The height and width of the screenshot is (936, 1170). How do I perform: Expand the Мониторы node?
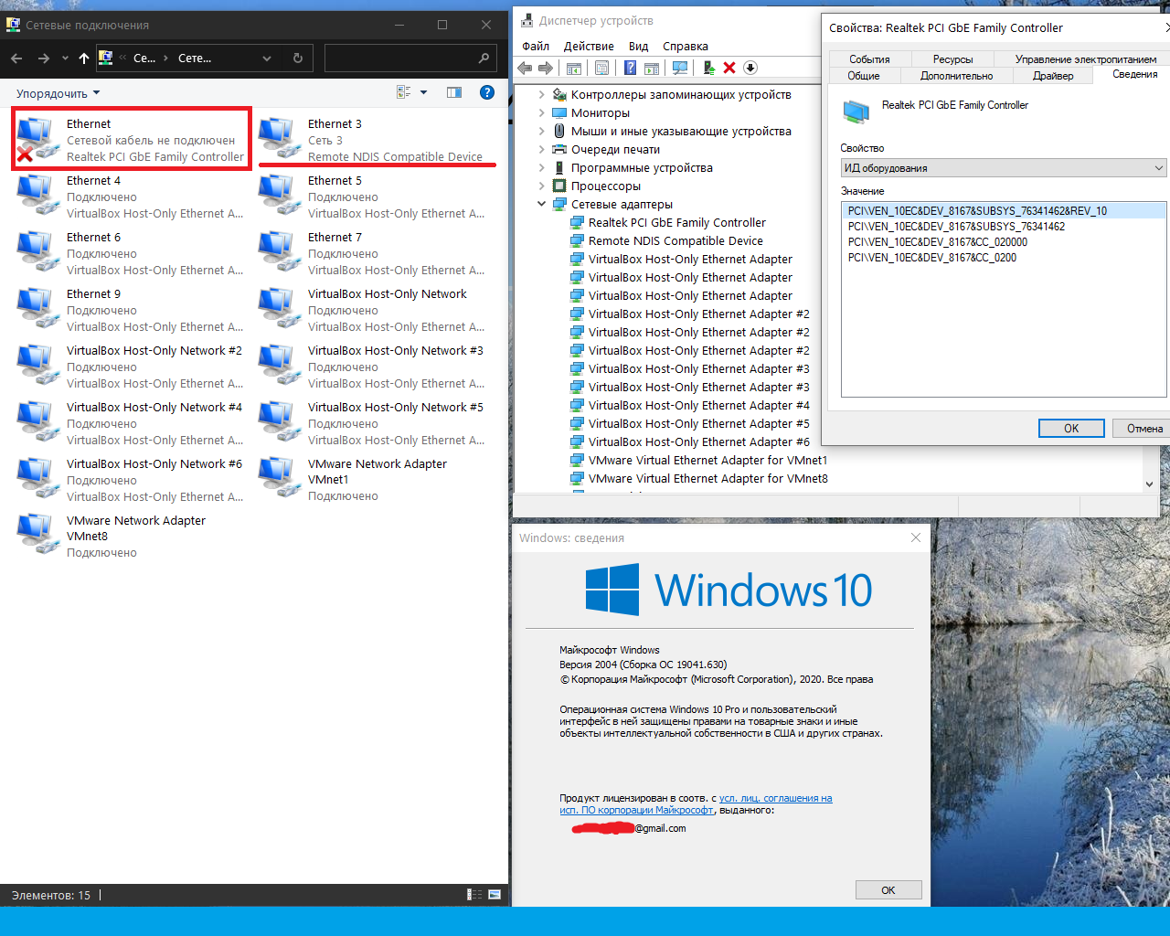(x=541, y=112)
